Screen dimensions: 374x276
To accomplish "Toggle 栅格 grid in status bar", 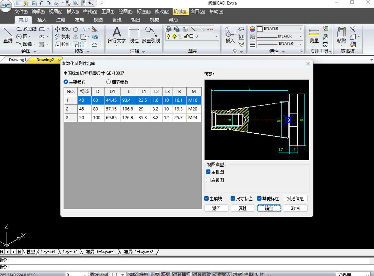I will pyautogui.click(x=144, y=274).
